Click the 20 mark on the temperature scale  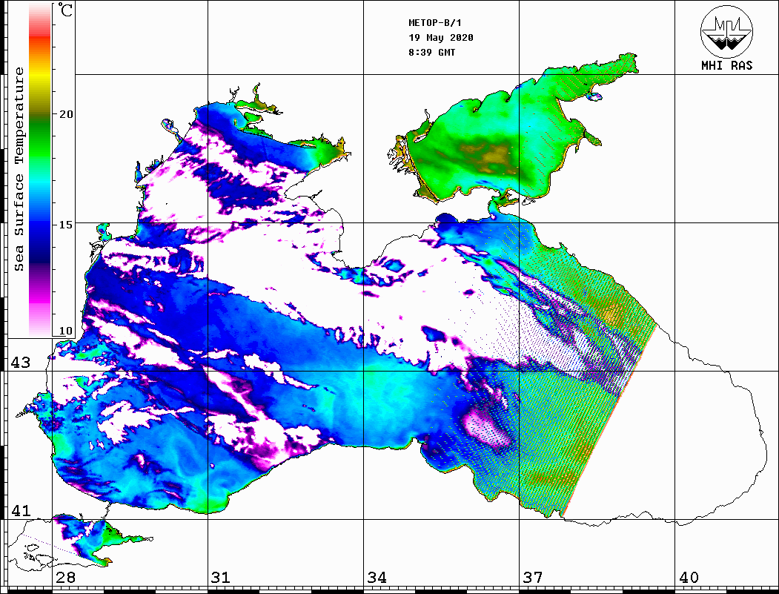pos(65,113)
